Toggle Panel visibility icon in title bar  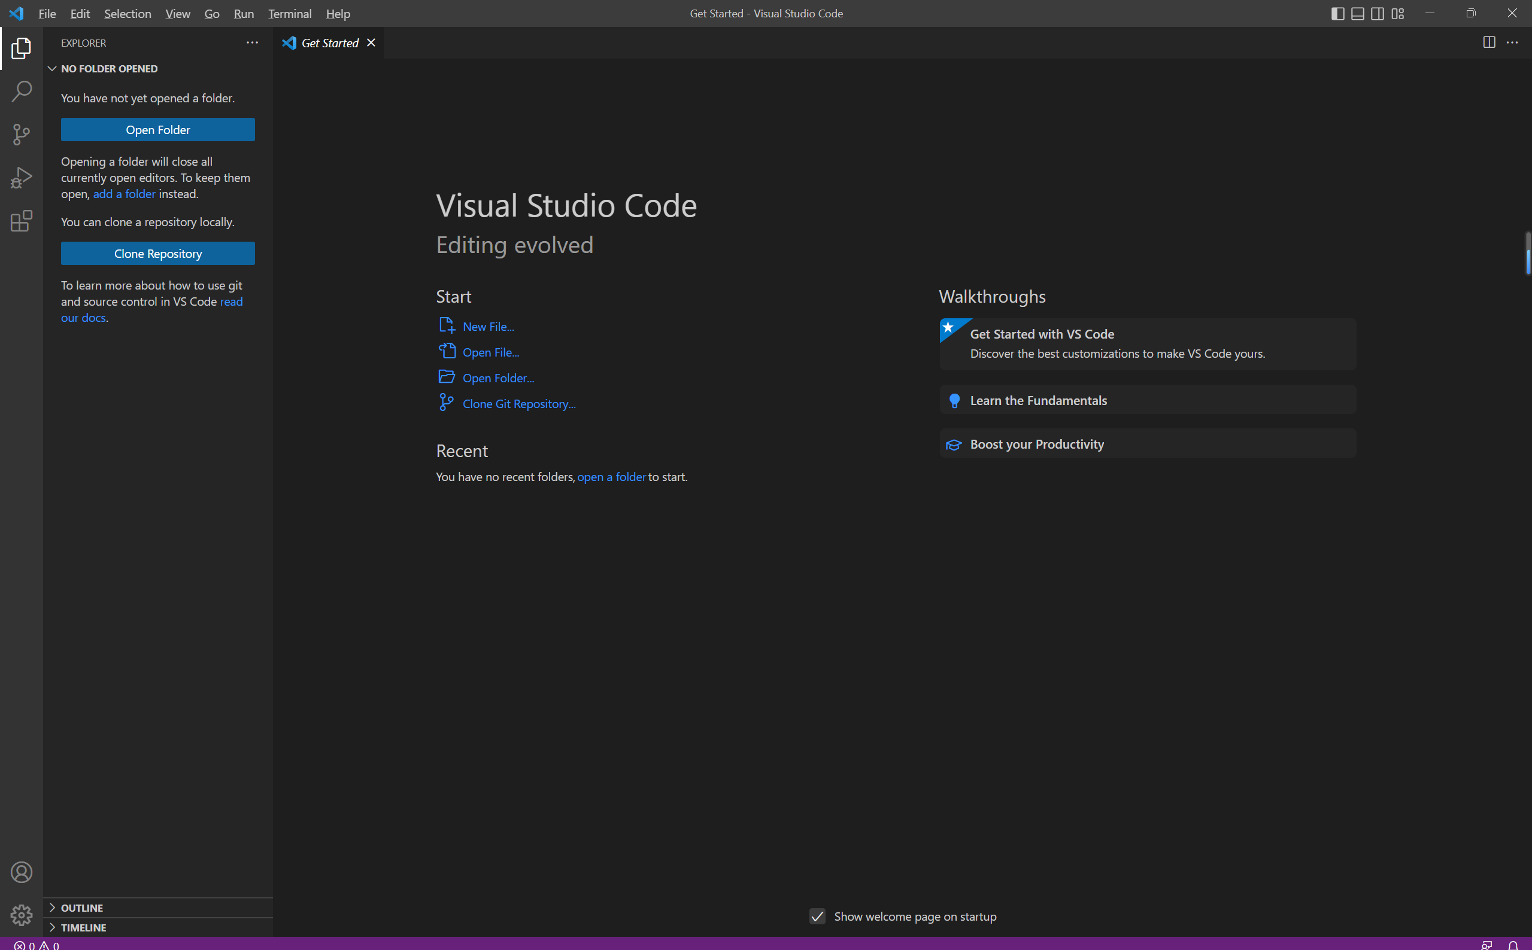[x=1357, y=14]
